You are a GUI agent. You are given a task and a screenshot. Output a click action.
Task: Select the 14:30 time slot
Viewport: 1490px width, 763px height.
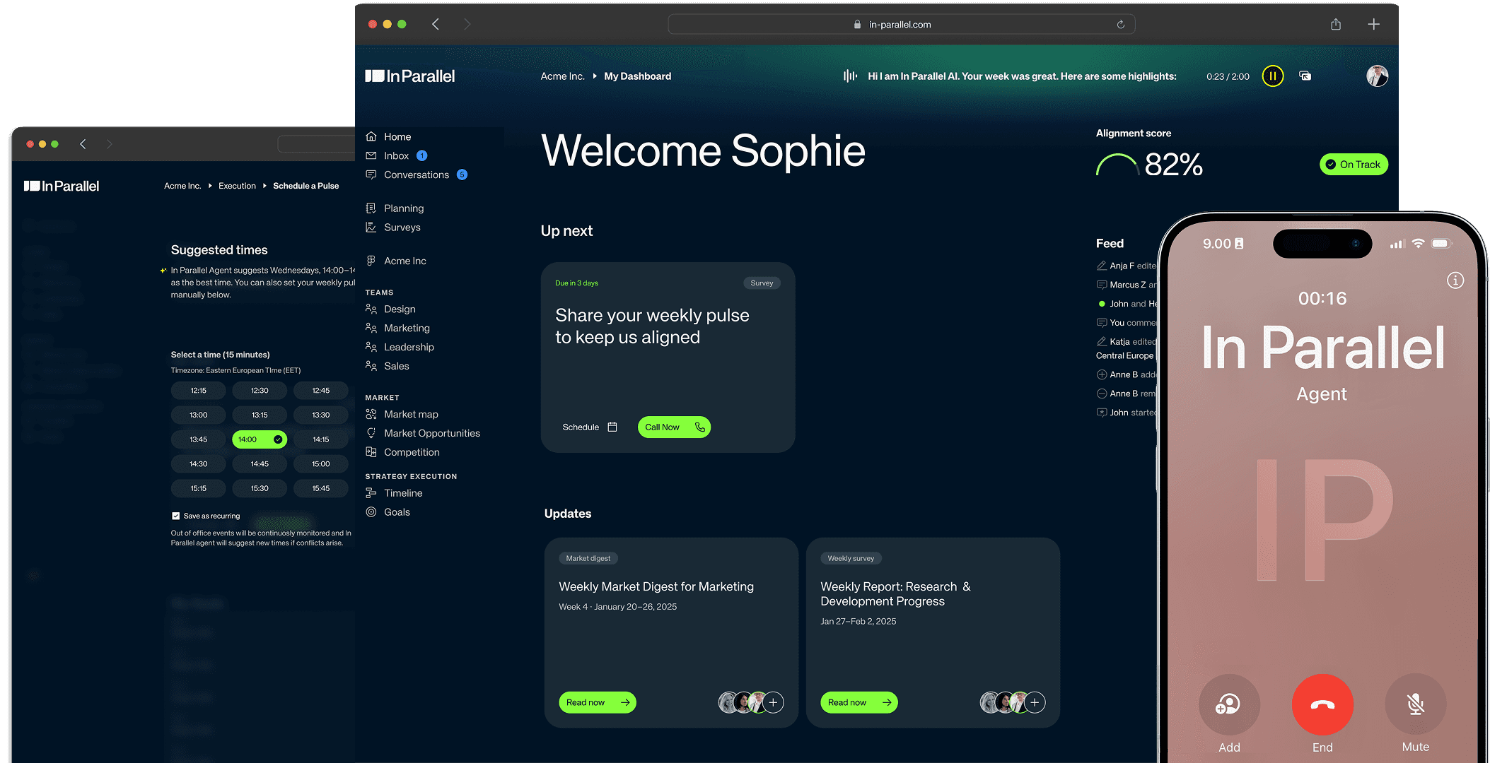[198, 464]
